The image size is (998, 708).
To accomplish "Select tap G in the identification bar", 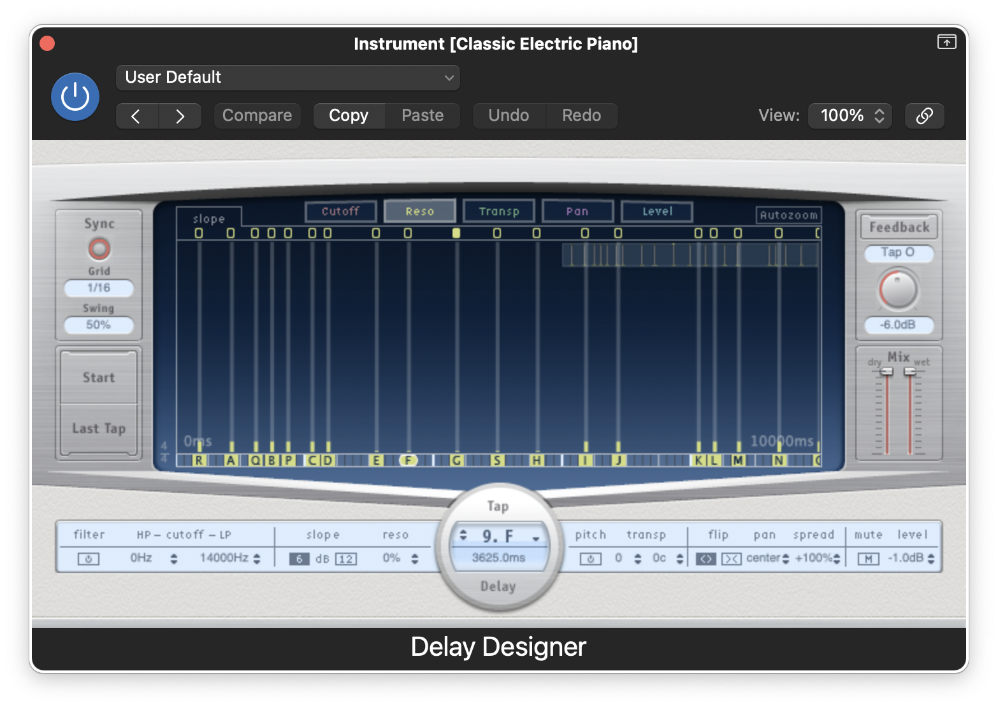I will click(456, 460).
